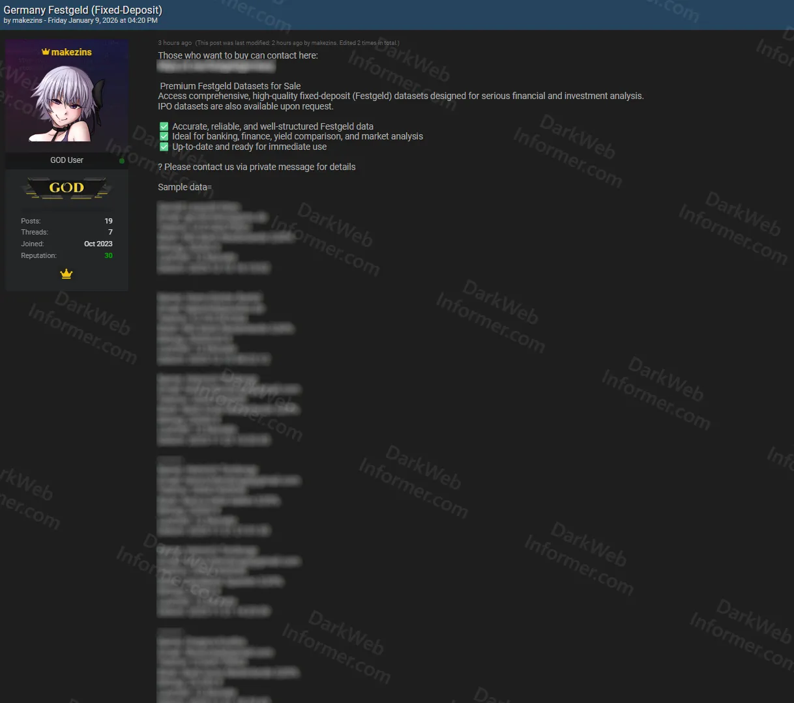Click the '3 hours ago' timestamp
Screen dimensions: 794x703
175,42
